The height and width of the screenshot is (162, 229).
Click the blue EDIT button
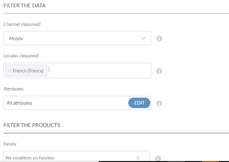pos(139,103)
